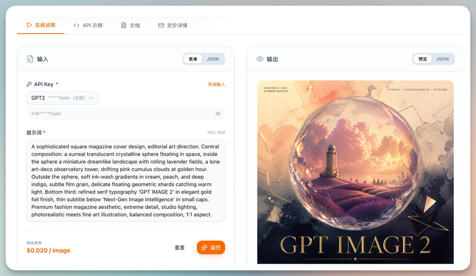Click the input file icon beside 输入
Image resolution: width=476 pixels, height=276 pixels.
pyautogui.click(x=30, y=59)
